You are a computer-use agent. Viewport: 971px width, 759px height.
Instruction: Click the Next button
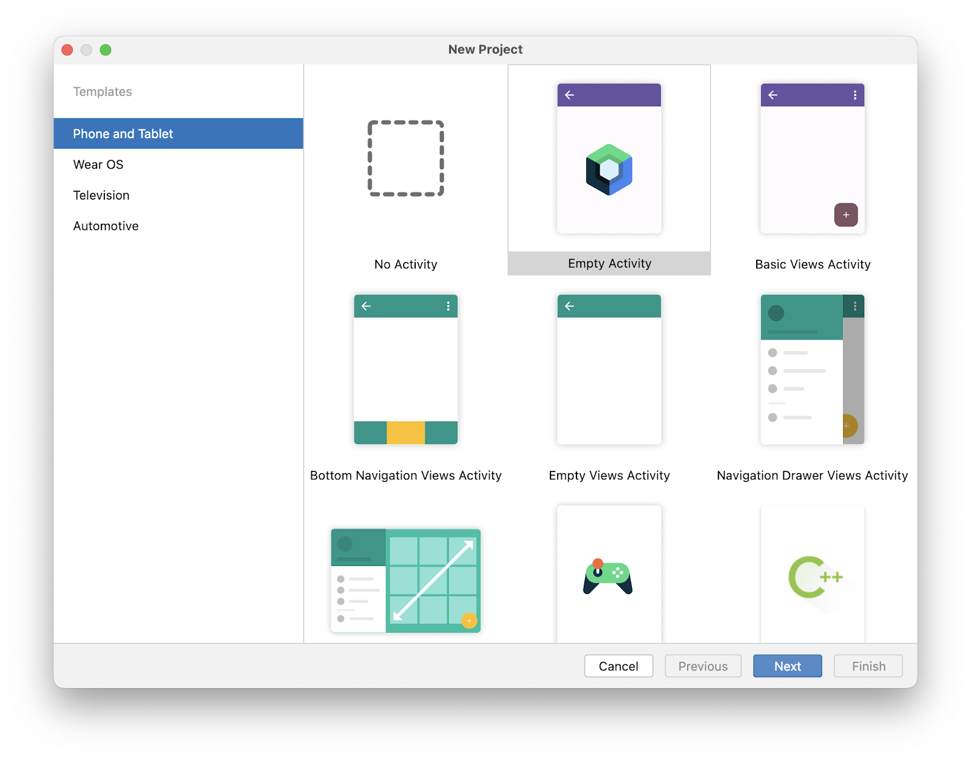coord(787,666)
